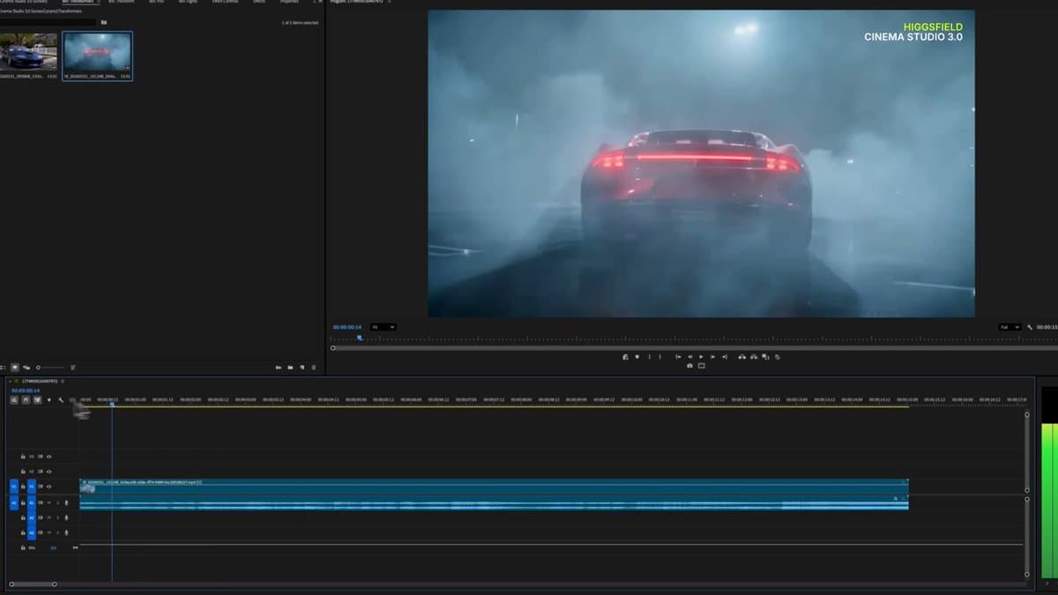This screenshot has height=595, width=1058.
Task: Click the blue timeline timecode 00:00:00:14
Action: pyautogui.click(x=26, y=390)
